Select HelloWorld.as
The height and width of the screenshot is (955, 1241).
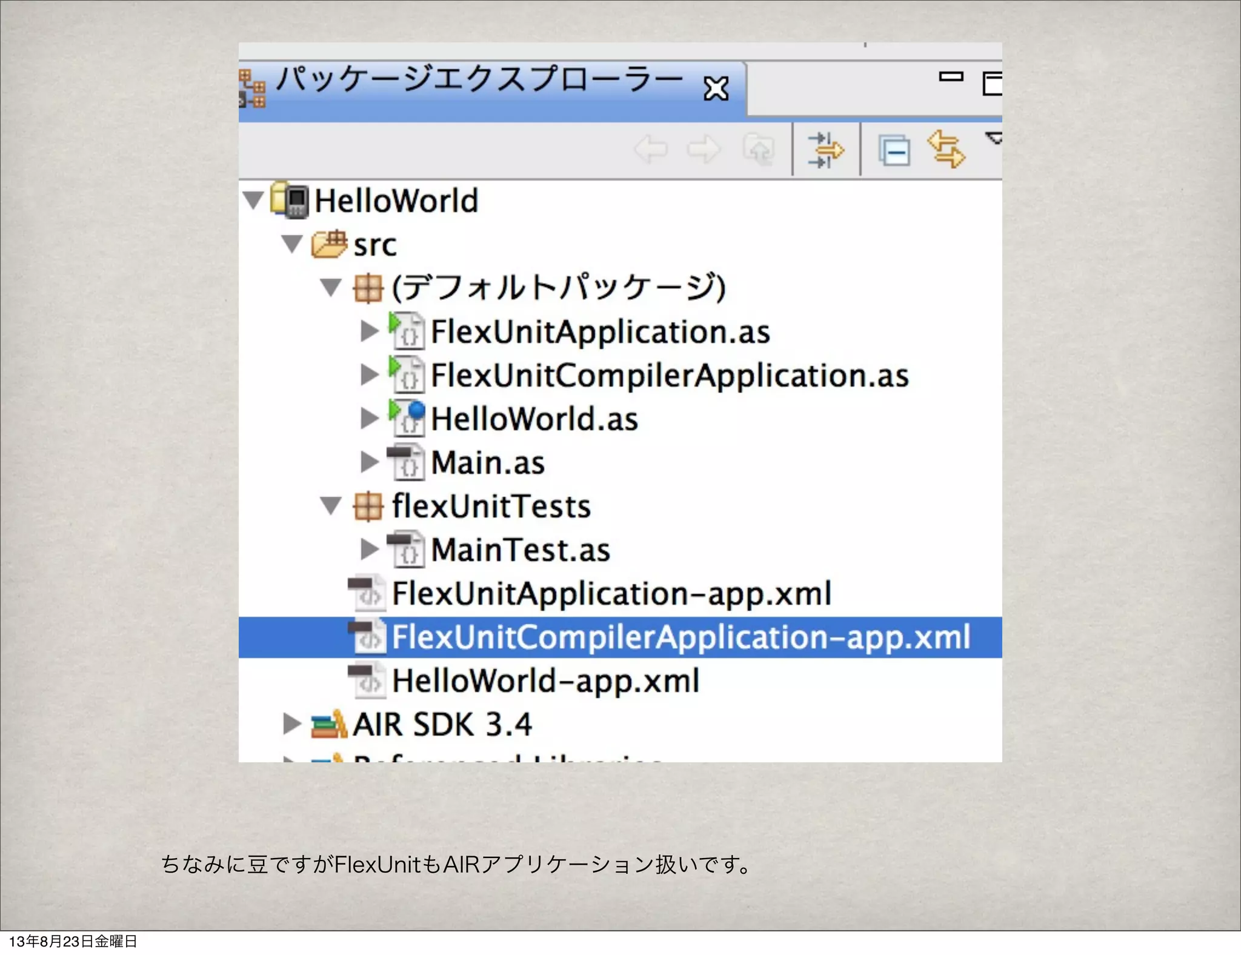click(x=535, y=419)
